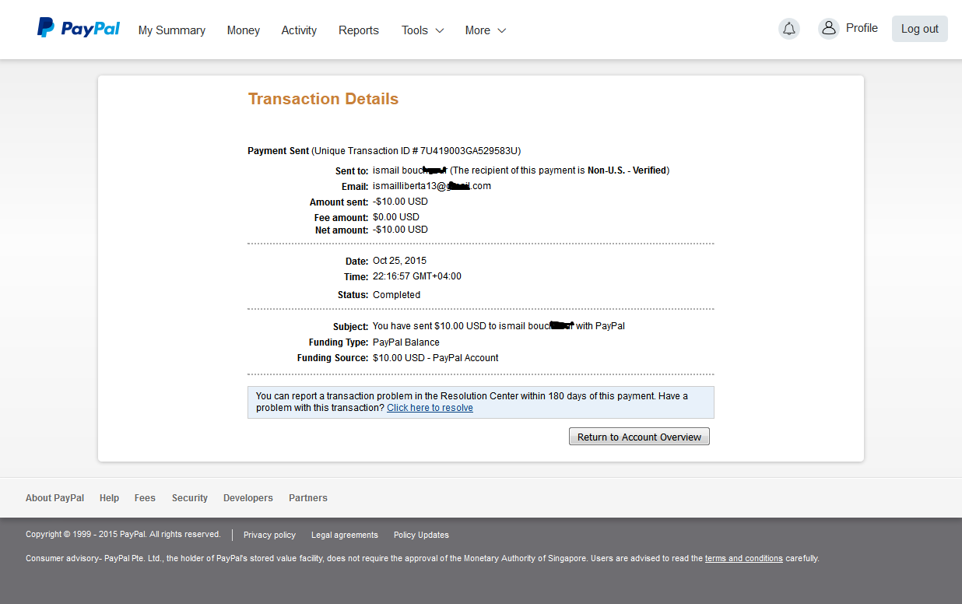The image size is (962, 604).
Task: Click the Log out button
Action: (920, 29)
